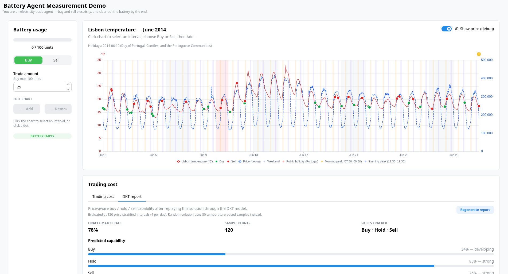This screenshot has height=274, width=508.
Task: Click the Buy · Hold · Sell skills text
Action: 380,230
